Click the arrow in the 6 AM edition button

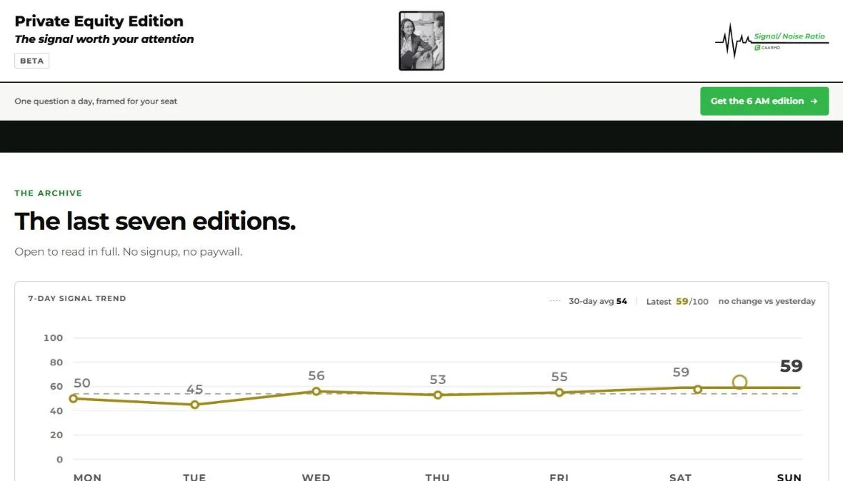[x=814, y=101]
